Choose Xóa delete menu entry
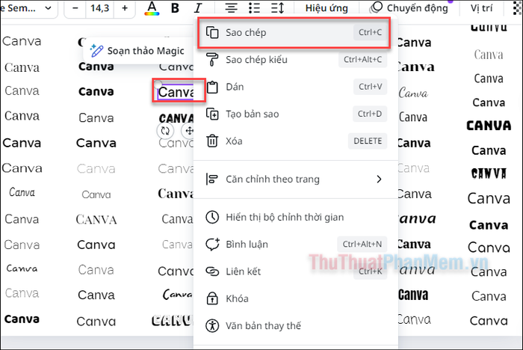Viewport: 523px width, 350px height. 296,141
